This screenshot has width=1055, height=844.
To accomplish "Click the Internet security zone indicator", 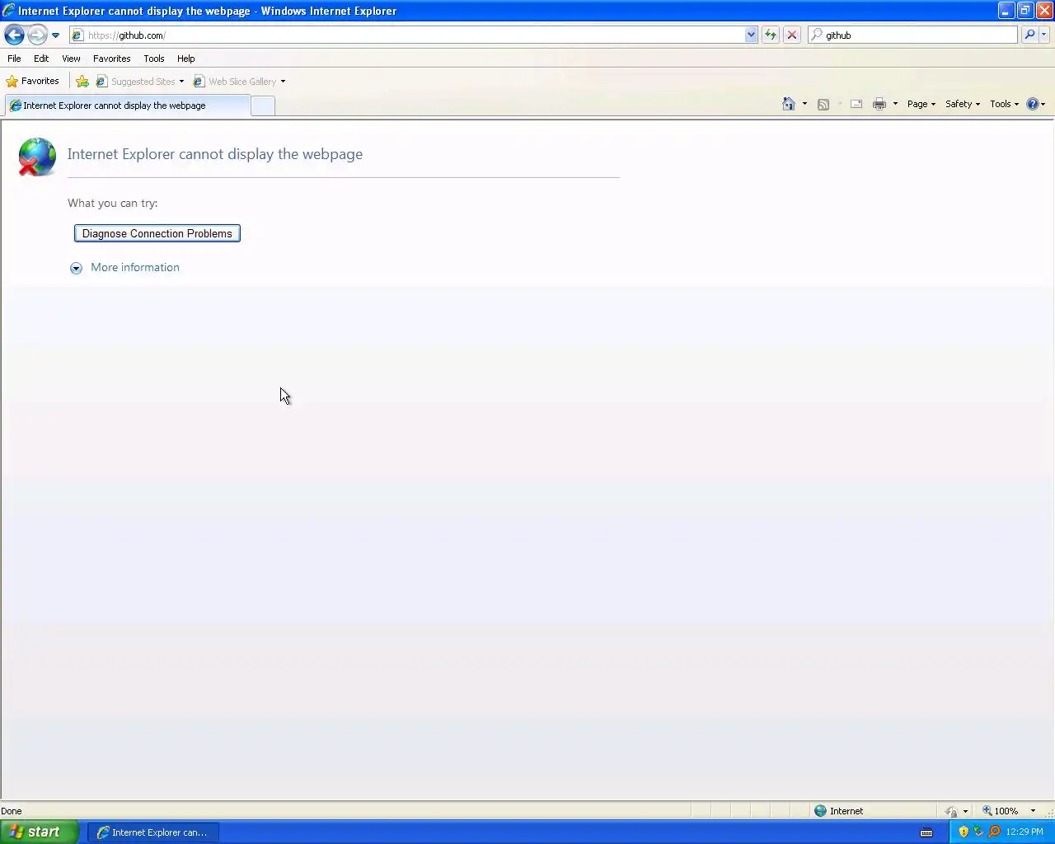I will tap(839, 811).
